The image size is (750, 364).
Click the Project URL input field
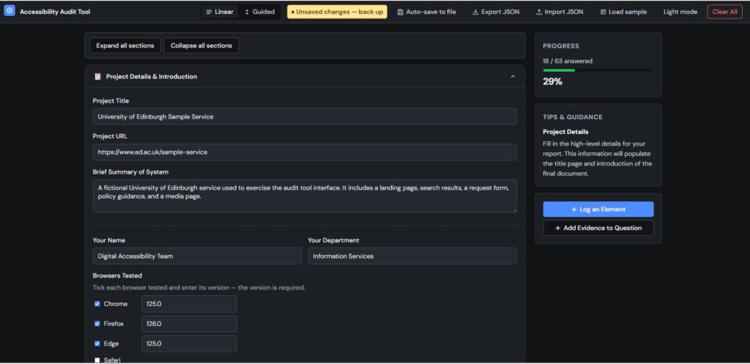click(x=305, y=152)
